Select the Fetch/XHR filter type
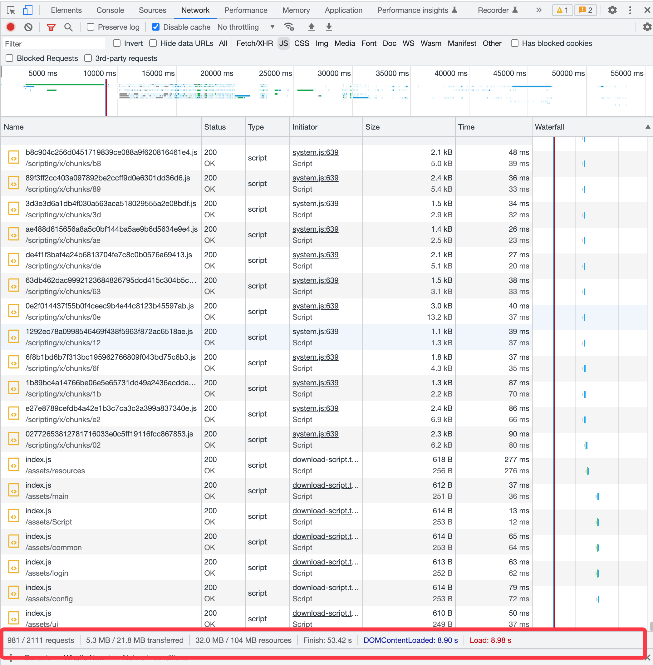The height and width of the screenshot is (665, 653). coord(254,43)
